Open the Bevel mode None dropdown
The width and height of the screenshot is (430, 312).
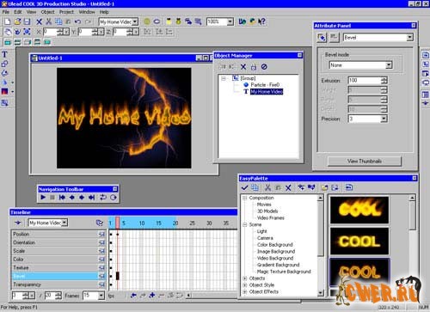point(389,65)
